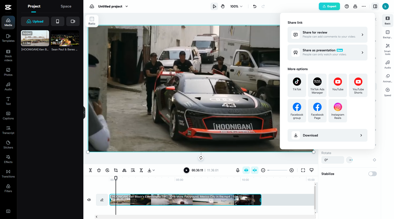The height and width of the screenshot is (219, 394).
Task: Select the split clip tool
Action: [x=90, y=170]
